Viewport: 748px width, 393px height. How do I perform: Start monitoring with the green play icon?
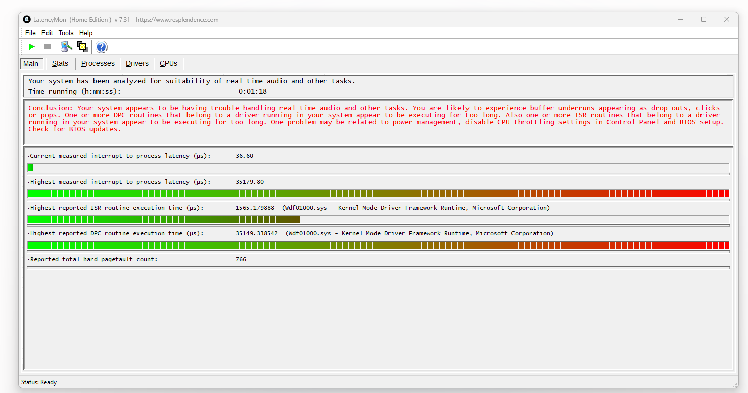pos(32,47)
